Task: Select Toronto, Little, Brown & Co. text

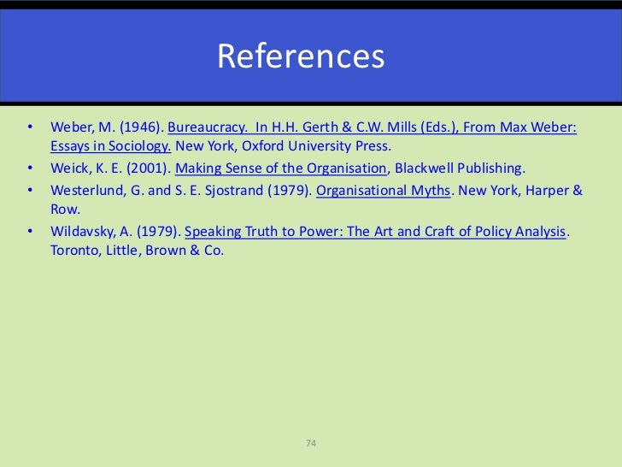Action: tap(138, 251)
